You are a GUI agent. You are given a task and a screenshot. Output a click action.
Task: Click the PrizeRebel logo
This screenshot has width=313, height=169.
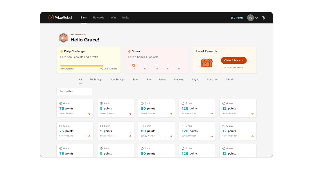60,18
